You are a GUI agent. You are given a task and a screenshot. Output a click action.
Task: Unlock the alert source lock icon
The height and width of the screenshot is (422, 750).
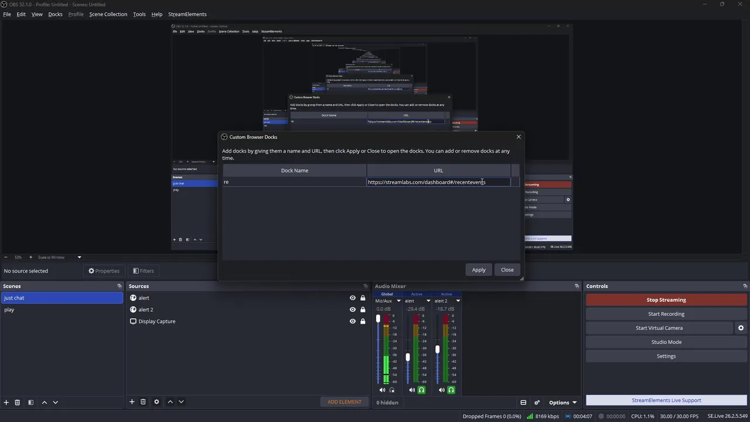(x=363, y=298)
